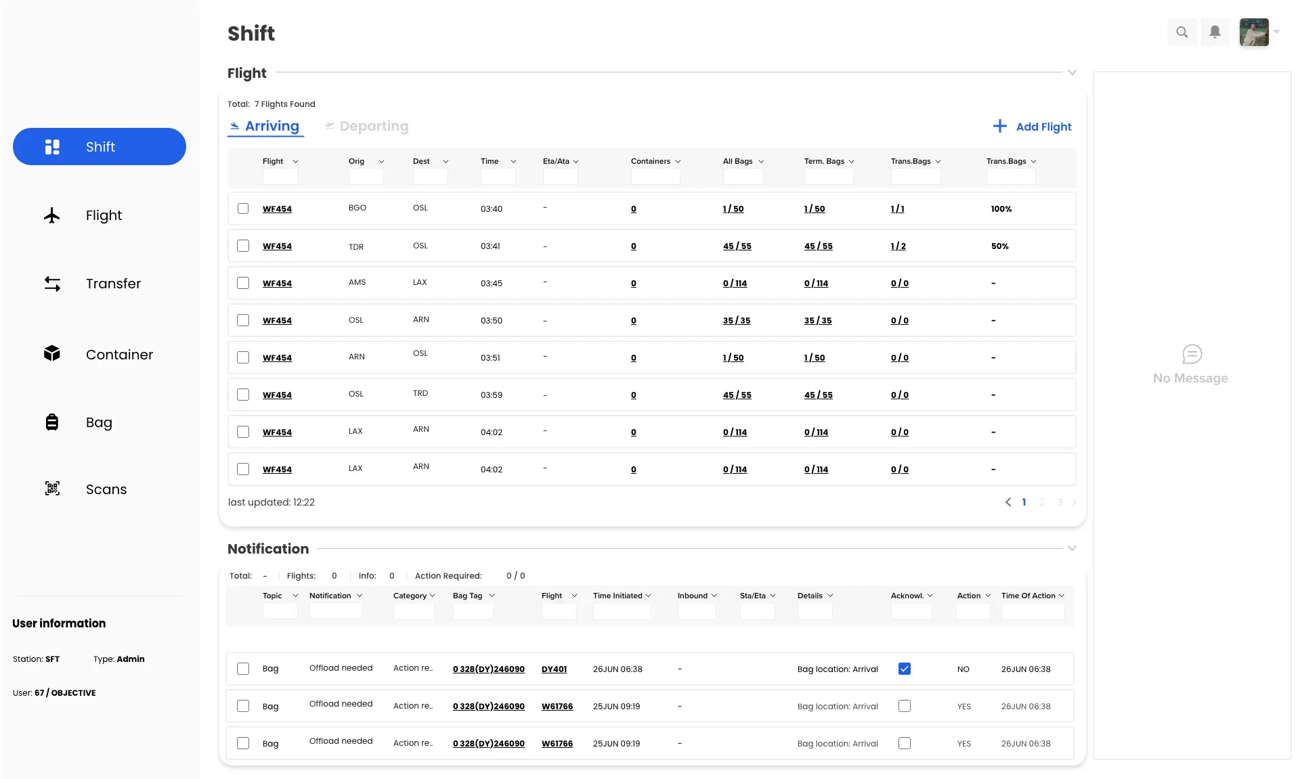Screen dimensions: 1300x779
Task: Open the Containers column sort dropdown
Action: coord(678,162)
